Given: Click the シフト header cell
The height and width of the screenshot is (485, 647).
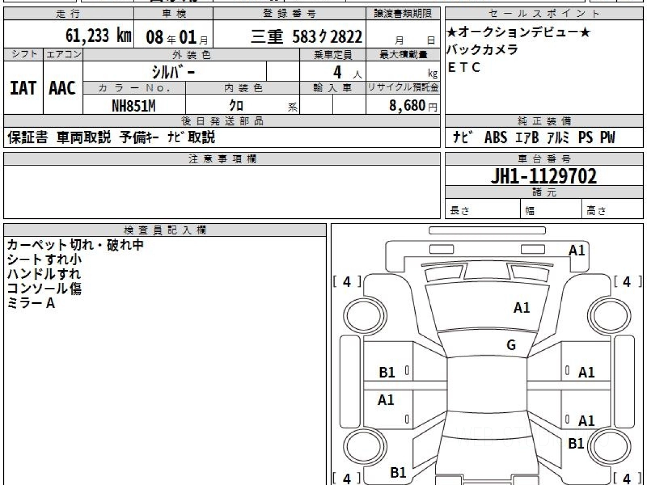Looking at the screenshot, I should coord(23,54).
